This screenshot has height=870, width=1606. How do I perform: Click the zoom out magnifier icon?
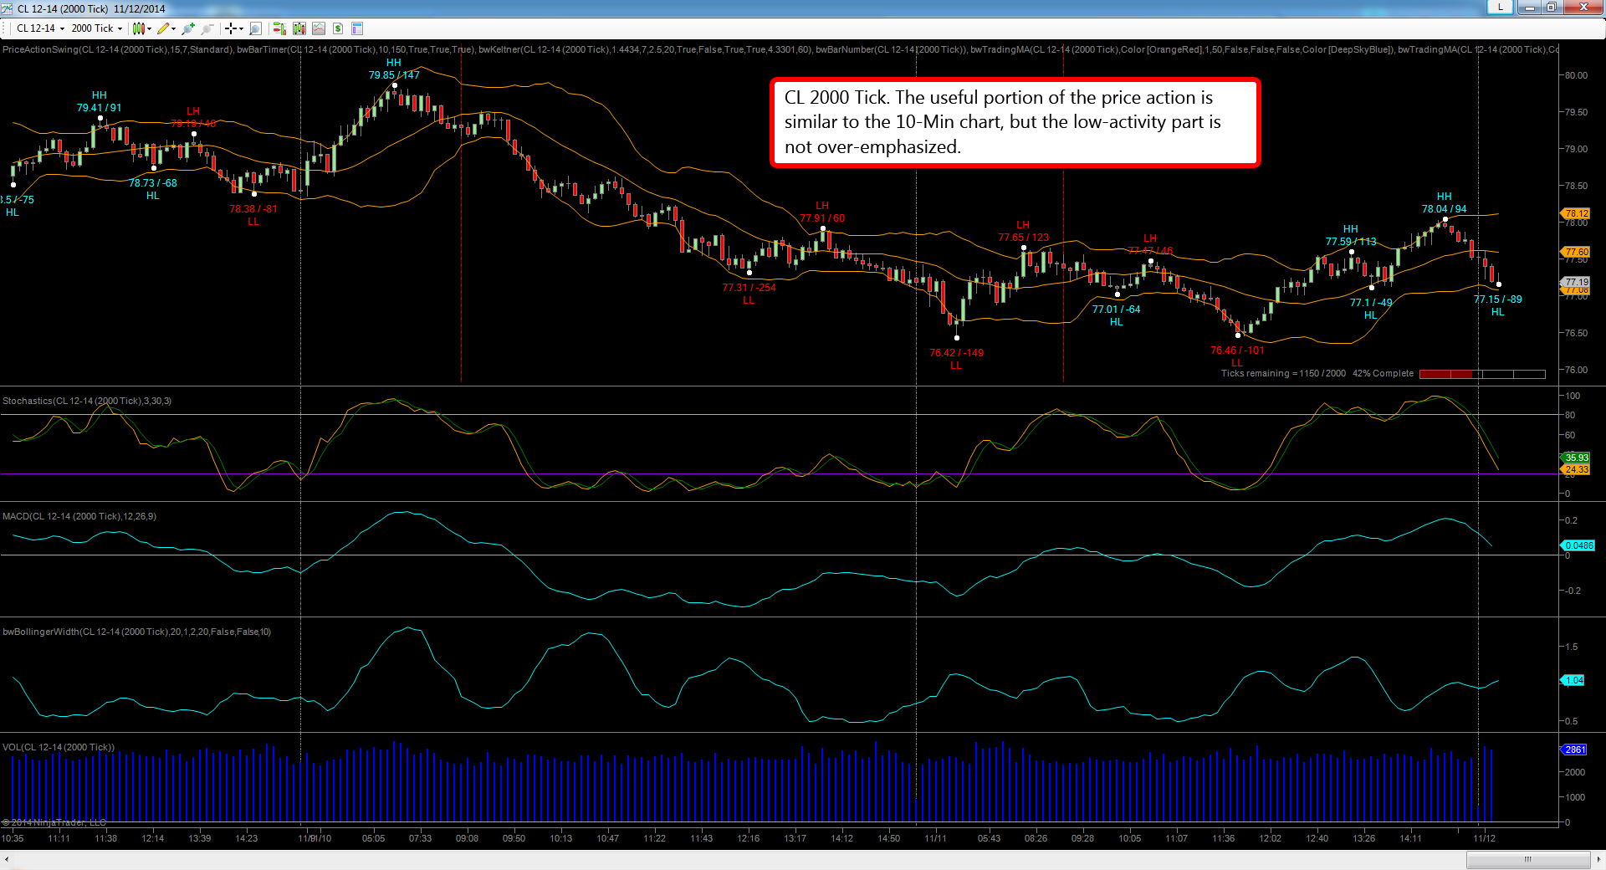207,28
